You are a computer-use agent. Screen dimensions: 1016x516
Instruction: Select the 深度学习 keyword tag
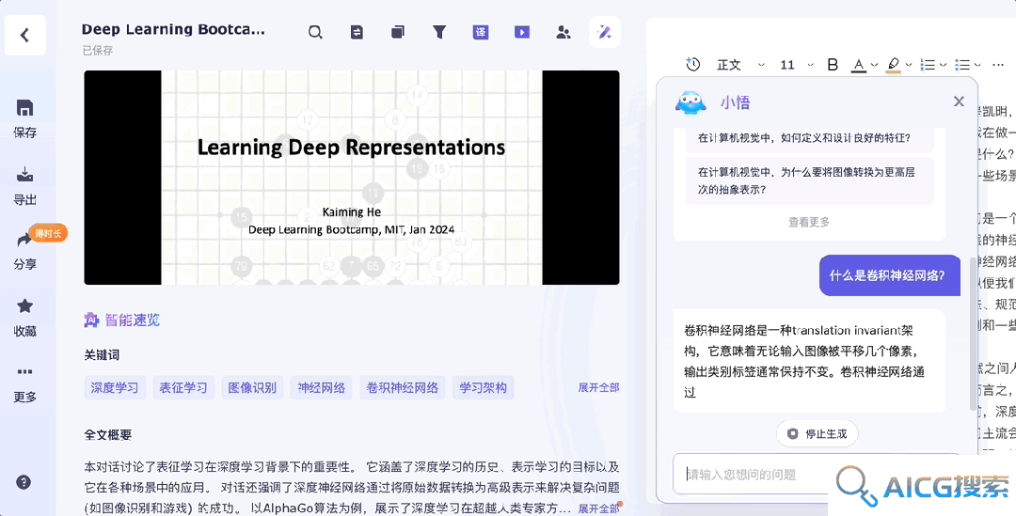115,388
